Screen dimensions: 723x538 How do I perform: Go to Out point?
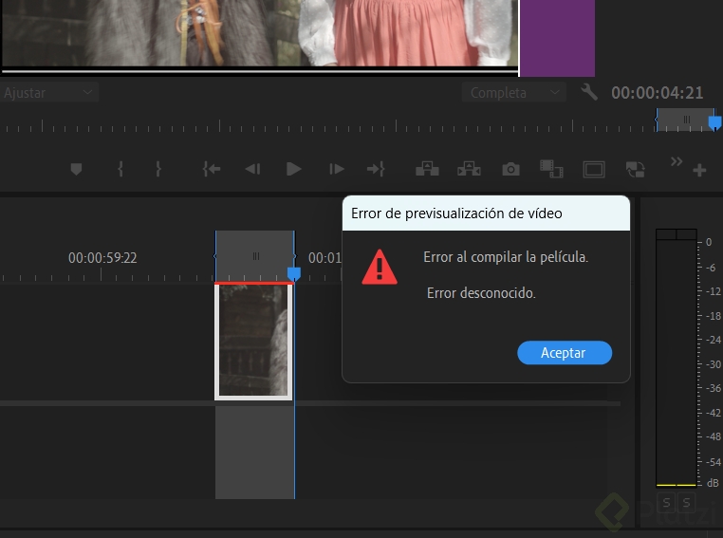click(x=376, y=169)
